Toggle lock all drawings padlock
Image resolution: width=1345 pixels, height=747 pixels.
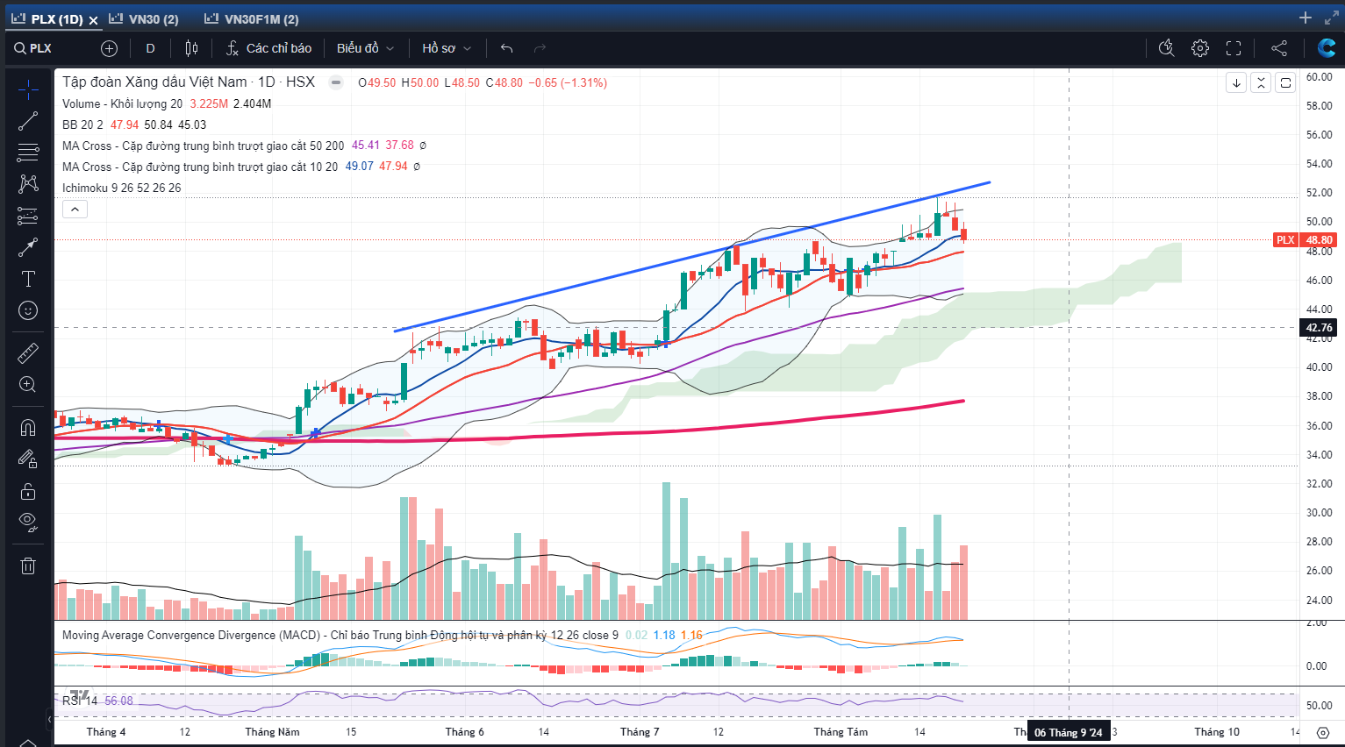click(x=28, y=491)
